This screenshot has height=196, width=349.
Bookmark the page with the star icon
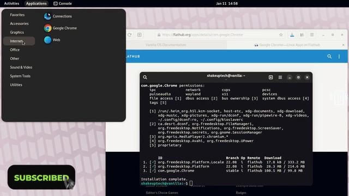point(281,35)
